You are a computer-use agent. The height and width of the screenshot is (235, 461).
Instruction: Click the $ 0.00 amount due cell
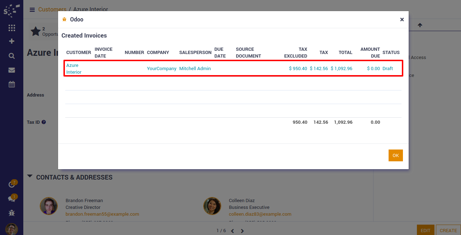[x=374, y=69]
